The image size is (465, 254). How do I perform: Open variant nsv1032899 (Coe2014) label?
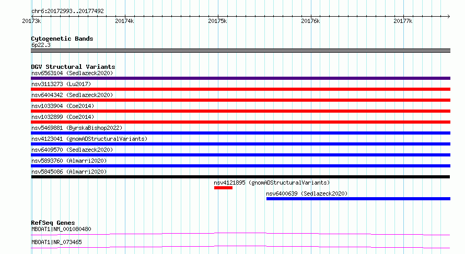tap(63, 117)
